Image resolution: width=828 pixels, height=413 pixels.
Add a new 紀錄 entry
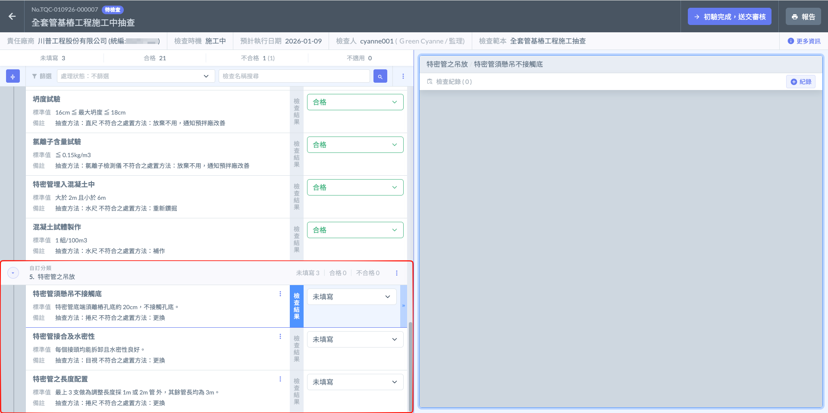[x=800, y=82]
